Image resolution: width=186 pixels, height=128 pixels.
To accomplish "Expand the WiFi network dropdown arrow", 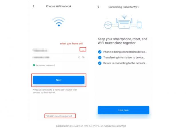I will (83, 49).
